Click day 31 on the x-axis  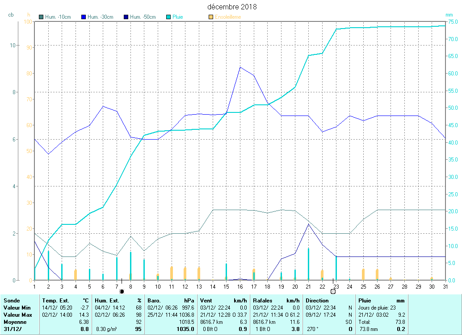coord(445,286)
